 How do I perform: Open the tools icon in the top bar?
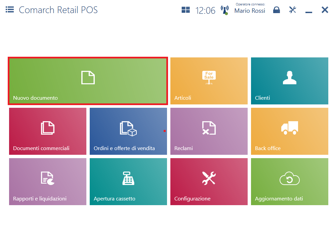click(x=293, y=10)
